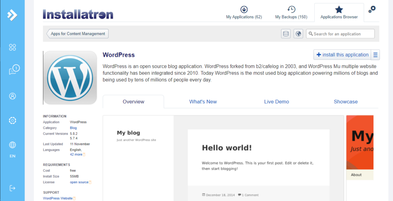
Task: Open the chat notifications icon with badge
Action: click(13, 70)
